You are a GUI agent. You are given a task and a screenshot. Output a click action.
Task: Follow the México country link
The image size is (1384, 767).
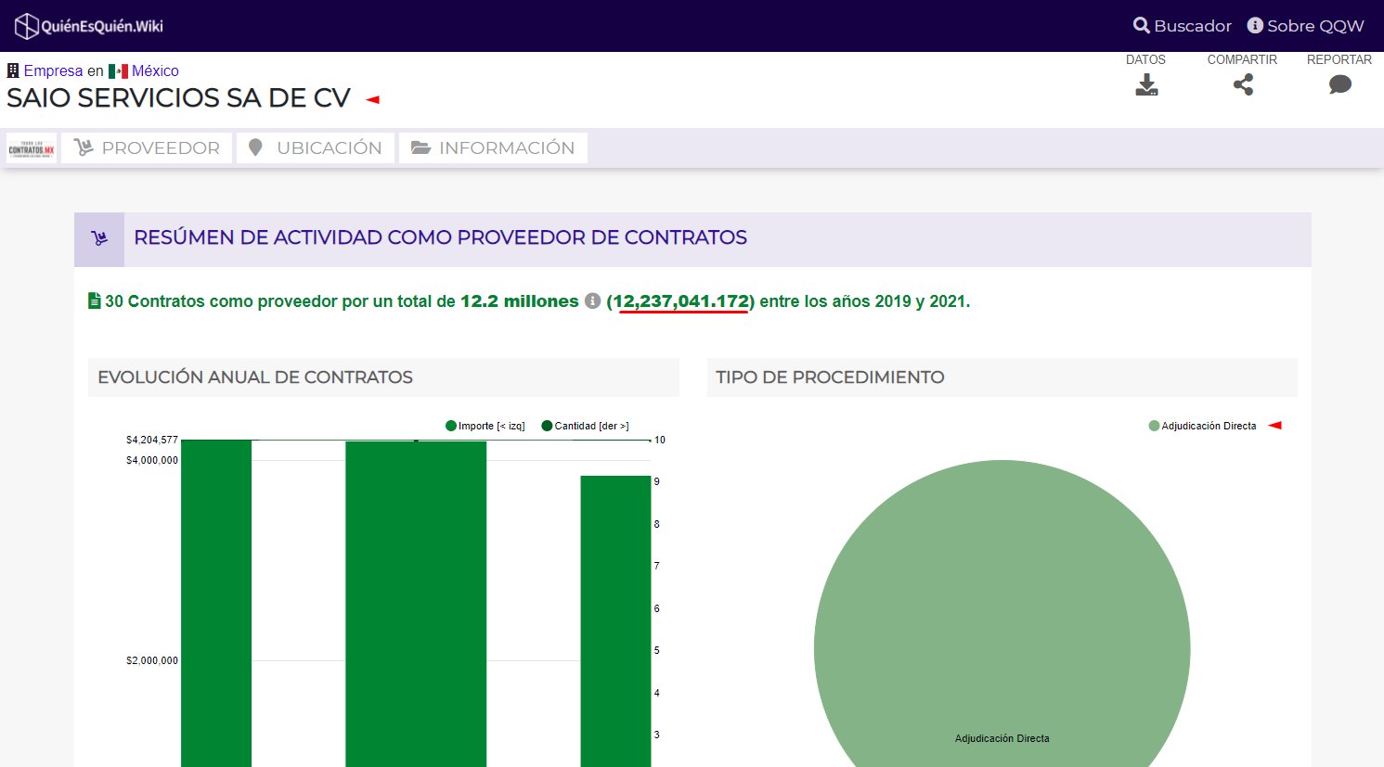pyautogui.click(x=155, y=70)
